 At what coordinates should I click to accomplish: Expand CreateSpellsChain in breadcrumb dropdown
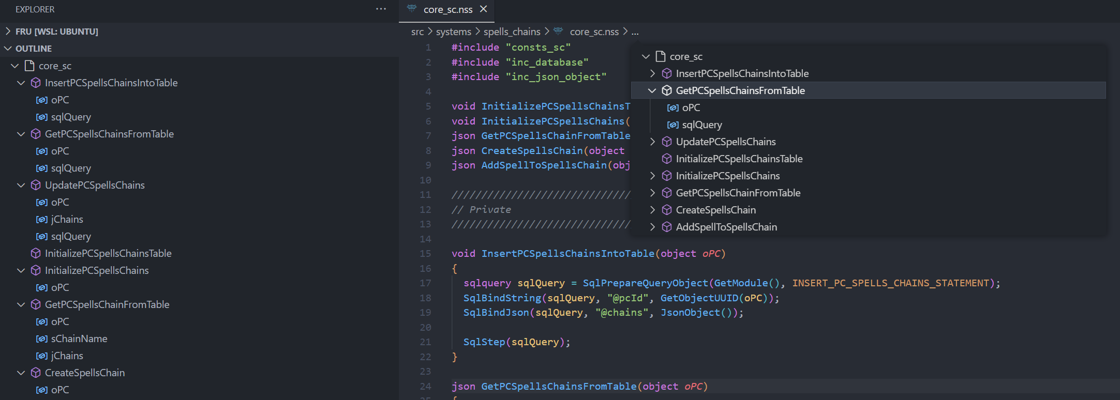coord(652,210)
